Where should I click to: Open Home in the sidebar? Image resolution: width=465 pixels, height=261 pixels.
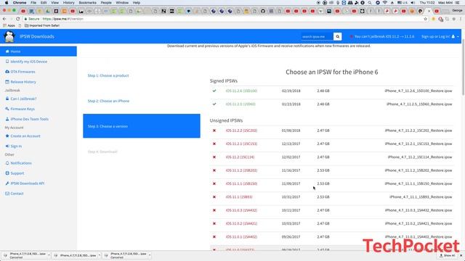click(39, 51)
